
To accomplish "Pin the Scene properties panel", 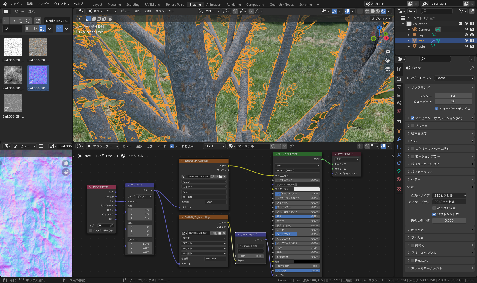I will 472,68.
